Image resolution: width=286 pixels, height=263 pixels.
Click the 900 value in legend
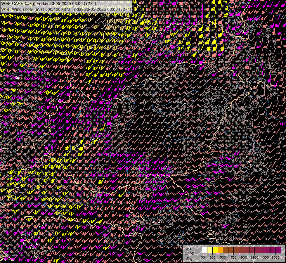244,257
